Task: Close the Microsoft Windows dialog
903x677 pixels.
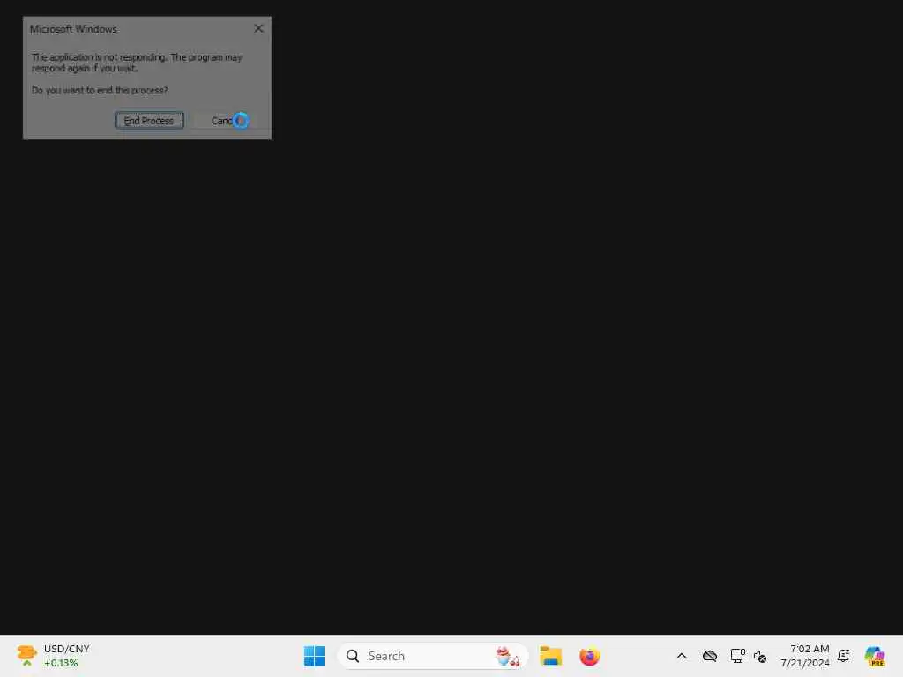Action: [258, 29]
